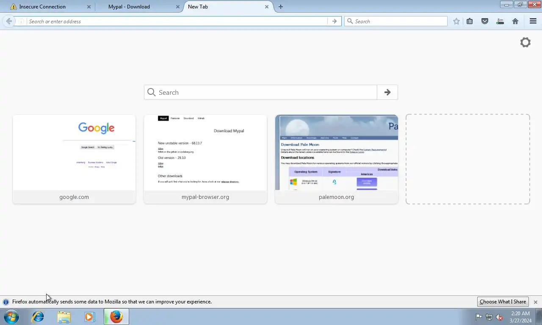Open the google.com tile thumbnail
The image size is (542, 325).
74,152
